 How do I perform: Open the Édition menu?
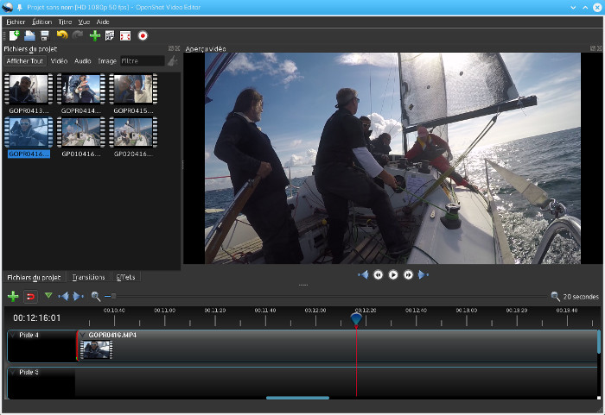point(41,20)
